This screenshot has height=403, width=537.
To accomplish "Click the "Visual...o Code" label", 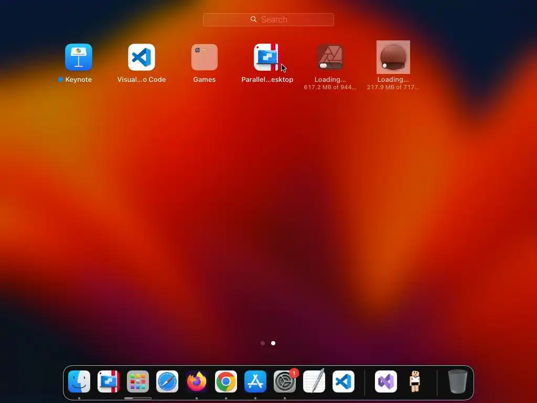I will [142, 80].
